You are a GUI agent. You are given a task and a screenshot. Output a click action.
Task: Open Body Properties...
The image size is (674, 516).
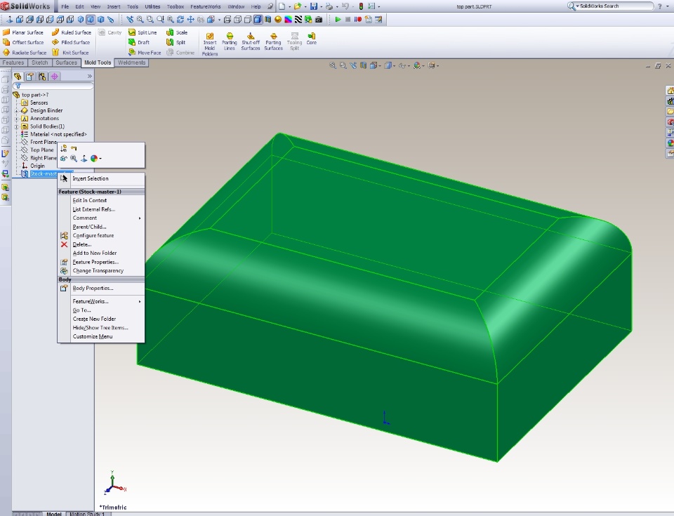(93, 289)
